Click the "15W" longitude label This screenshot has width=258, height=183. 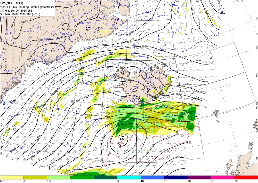(x=156, y=1)
